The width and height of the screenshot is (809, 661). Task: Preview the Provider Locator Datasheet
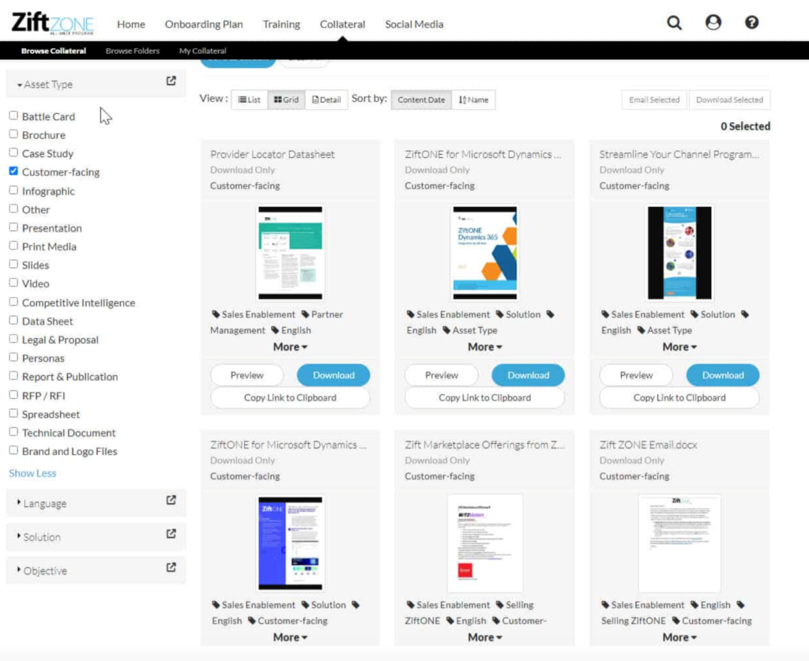(x=246, y=375)
